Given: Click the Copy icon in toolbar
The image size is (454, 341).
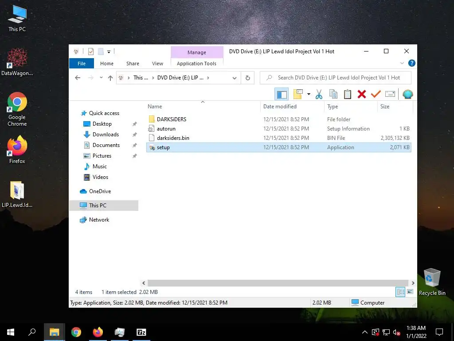Looking at the screenshot, I should (x=333, y=94).
